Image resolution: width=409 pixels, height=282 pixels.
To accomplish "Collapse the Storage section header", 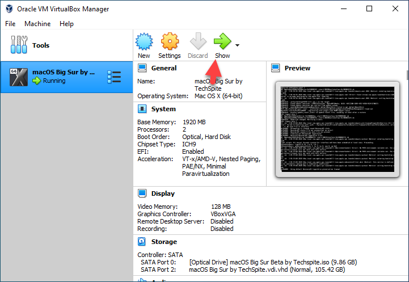I will 163,242.
